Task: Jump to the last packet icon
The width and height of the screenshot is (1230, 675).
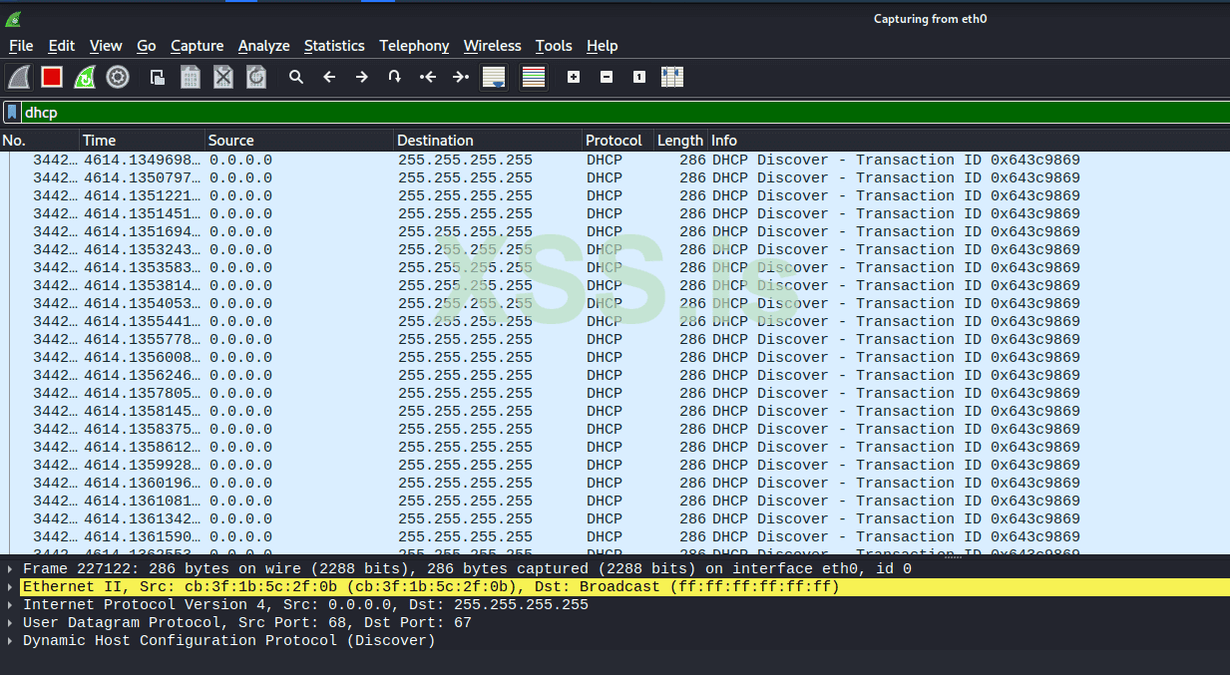Action: tap(461, 77)
